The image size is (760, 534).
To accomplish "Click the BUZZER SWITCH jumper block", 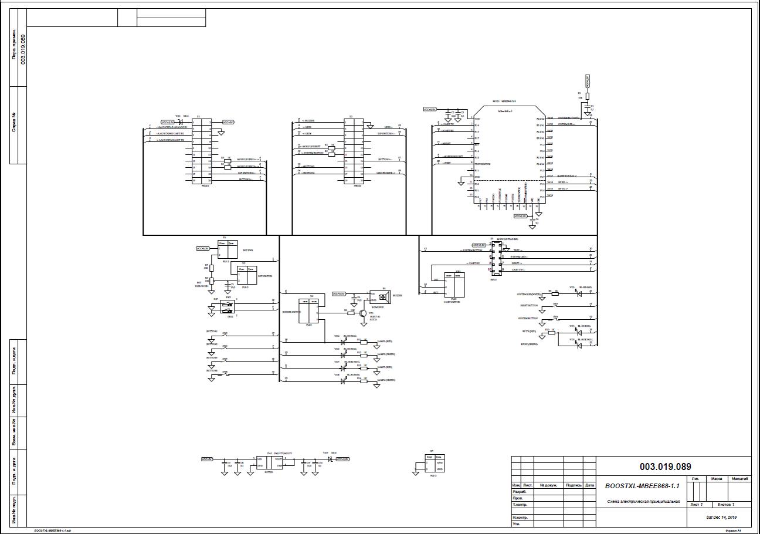I will tap(309, 312).
